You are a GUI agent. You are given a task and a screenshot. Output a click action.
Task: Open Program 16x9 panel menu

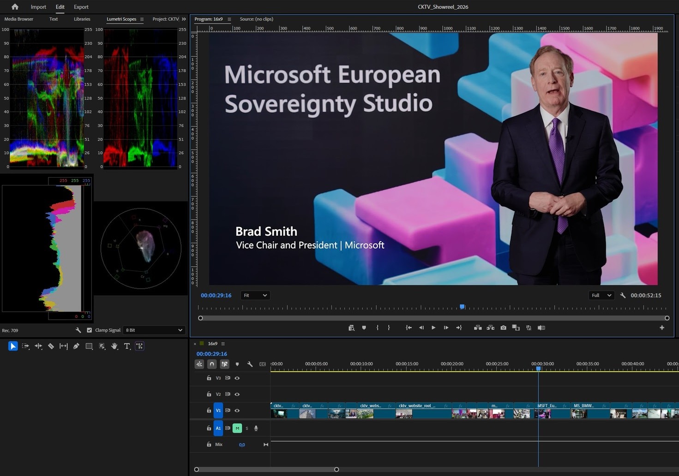coord(229,19)
